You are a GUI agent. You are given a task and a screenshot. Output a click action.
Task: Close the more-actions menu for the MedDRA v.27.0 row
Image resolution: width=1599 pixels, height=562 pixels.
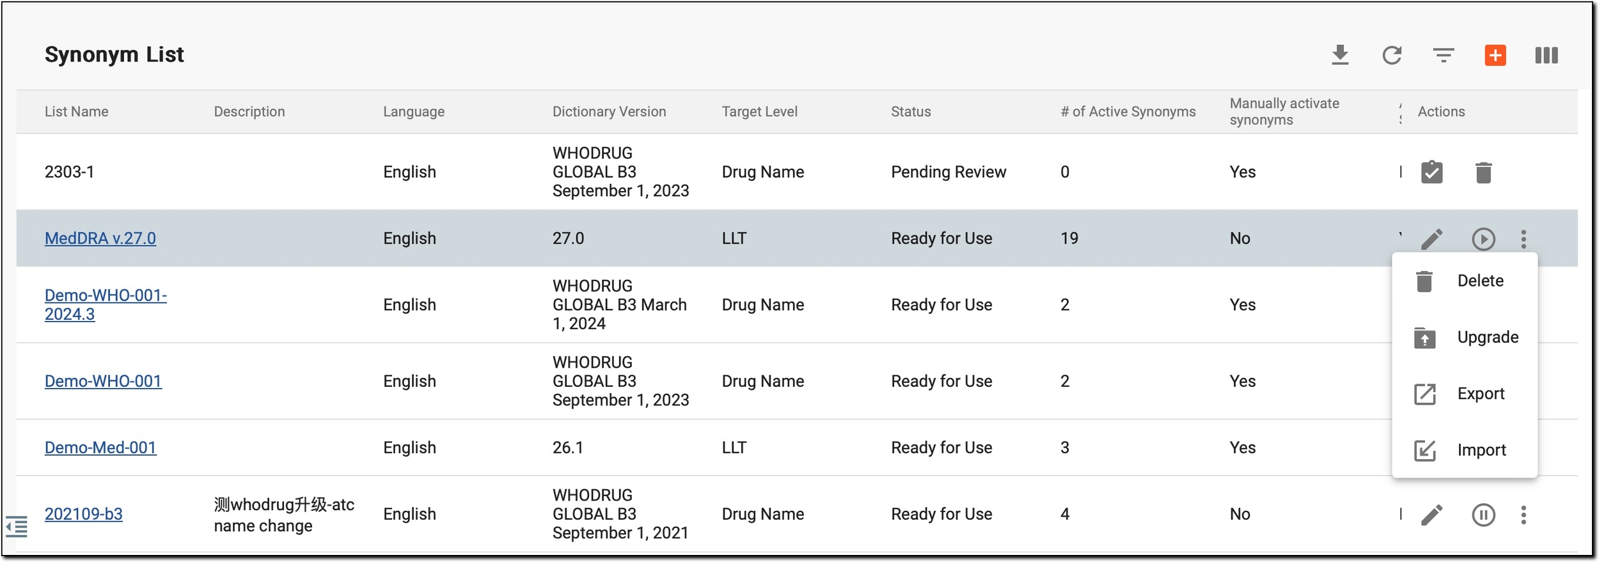point(1524,239)
